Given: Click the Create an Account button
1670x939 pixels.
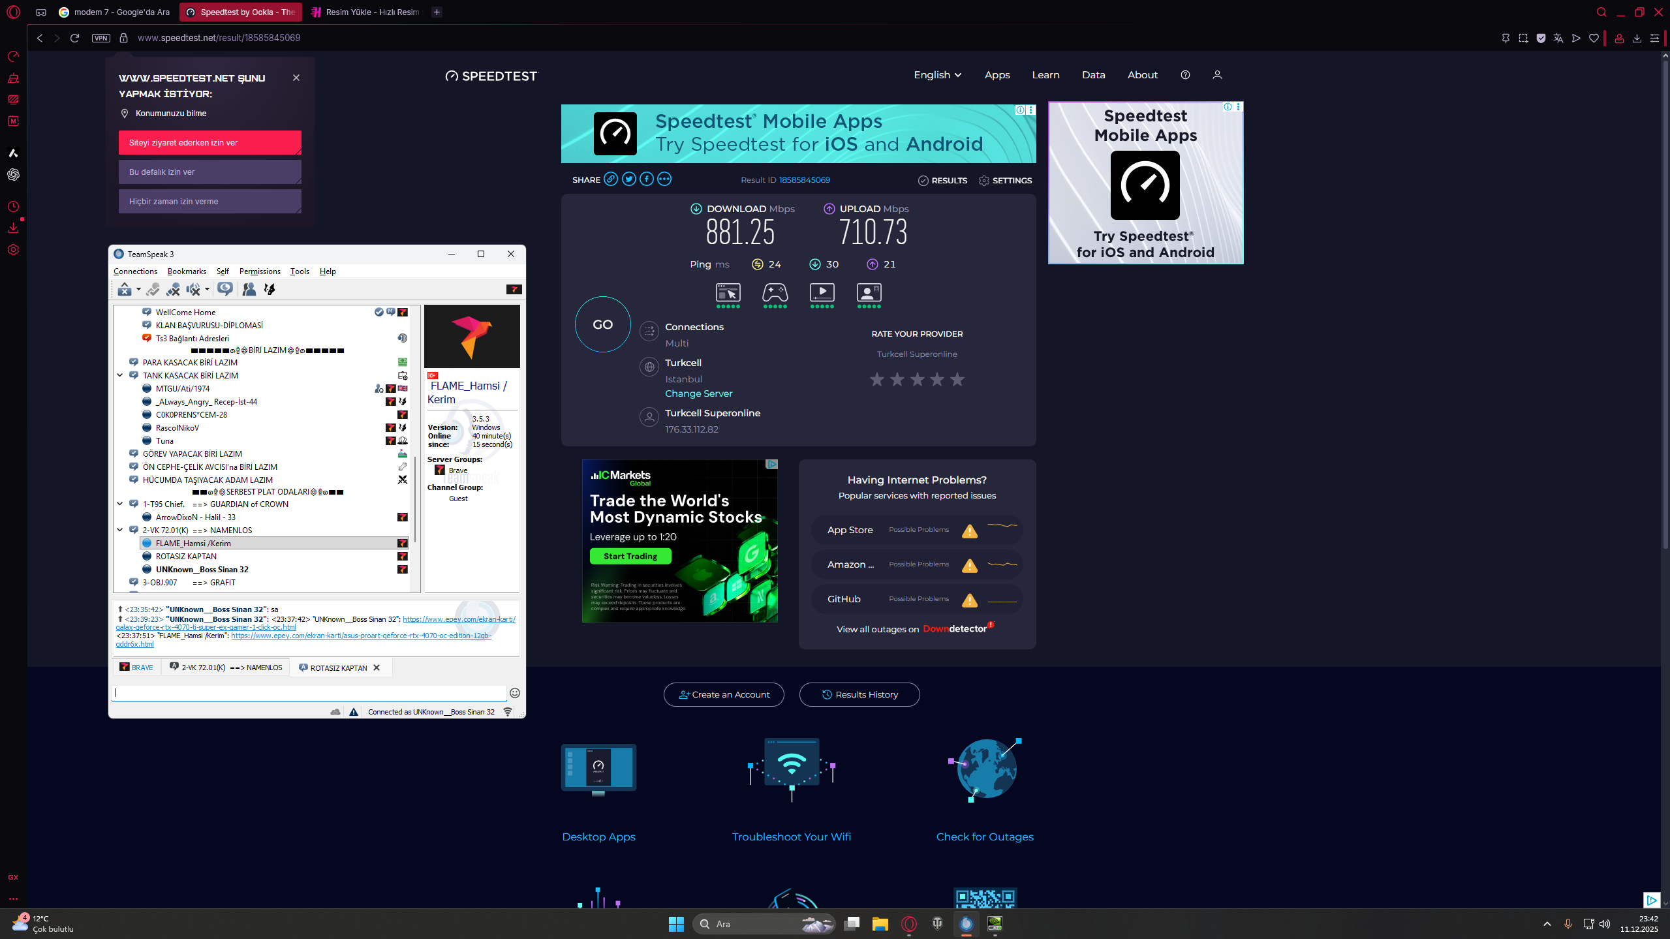Looking at the screenshot, I should (724, 694).
